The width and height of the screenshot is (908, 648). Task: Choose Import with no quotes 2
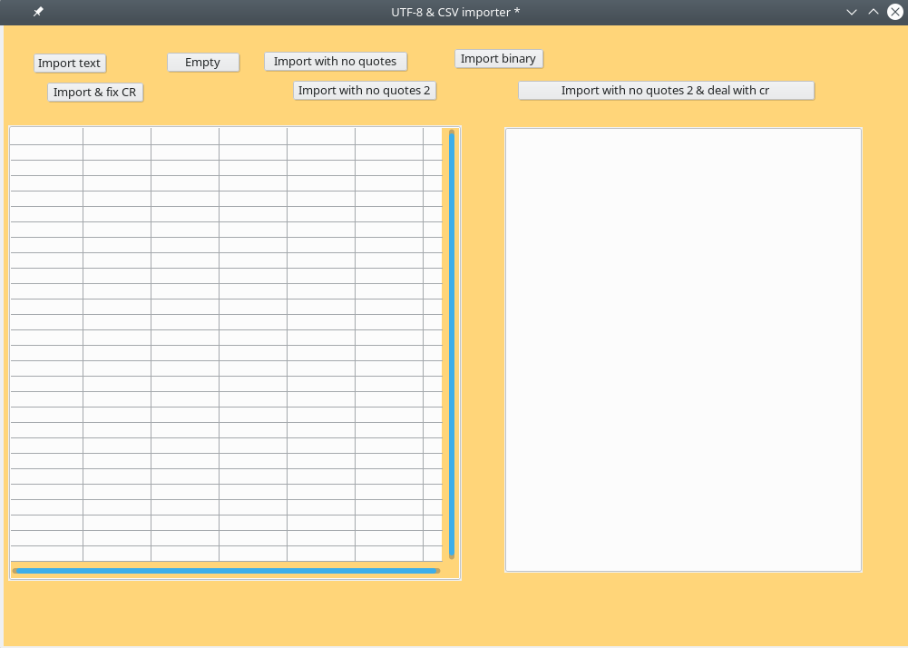tap(365, 90)
